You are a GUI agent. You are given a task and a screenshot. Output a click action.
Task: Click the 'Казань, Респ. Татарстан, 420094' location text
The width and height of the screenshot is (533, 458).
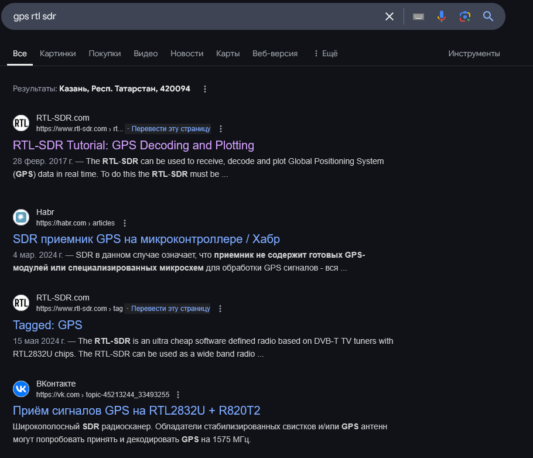[124, 89]
